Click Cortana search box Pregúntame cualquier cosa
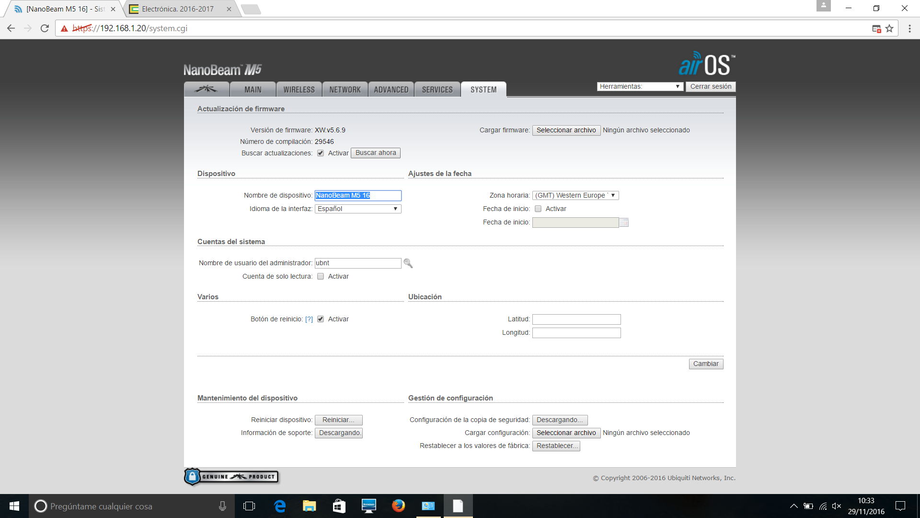This screenshot has height=518, width=920. [132, 506]
